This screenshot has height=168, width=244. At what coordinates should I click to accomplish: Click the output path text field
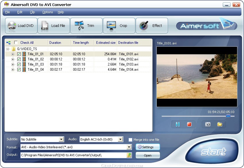[73, 155]
